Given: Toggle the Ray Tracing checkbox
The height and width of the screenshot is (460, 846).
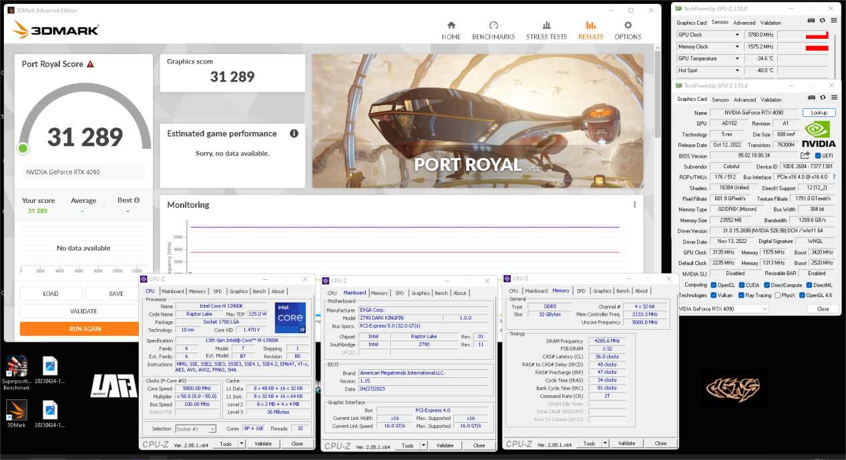Looking at the screenshot, I should click(x=743, y=295).
